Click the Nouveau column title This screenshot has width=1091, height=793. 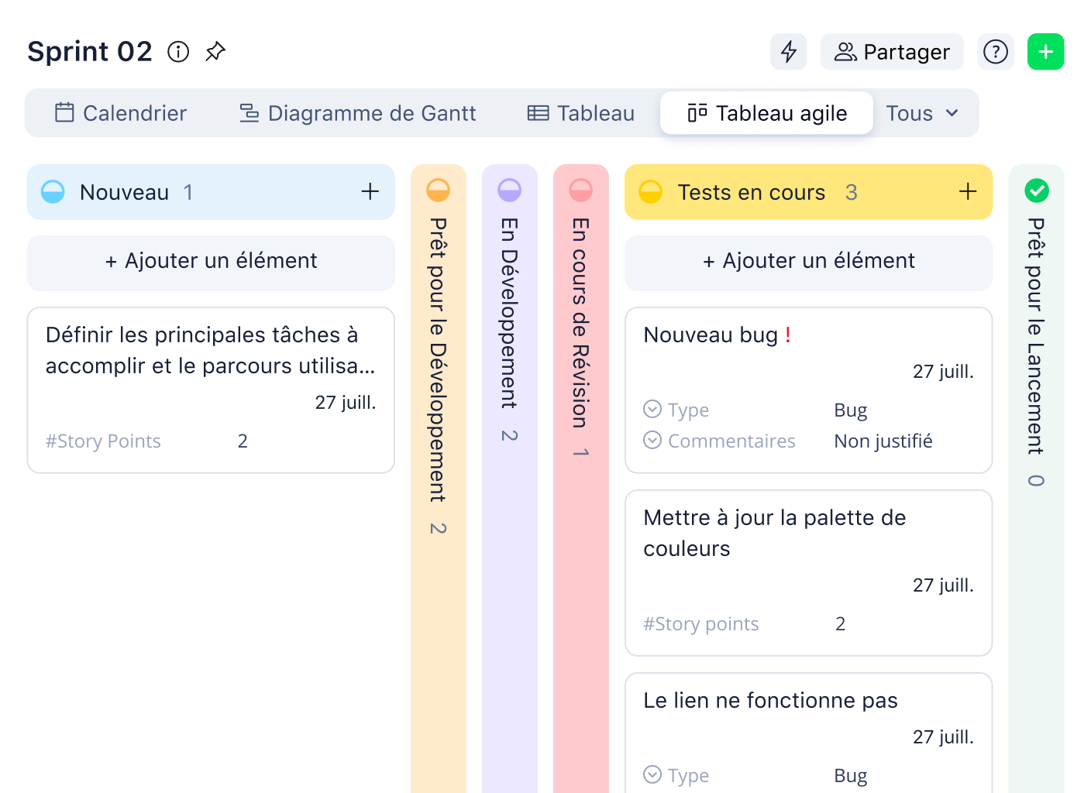point(124,192)
